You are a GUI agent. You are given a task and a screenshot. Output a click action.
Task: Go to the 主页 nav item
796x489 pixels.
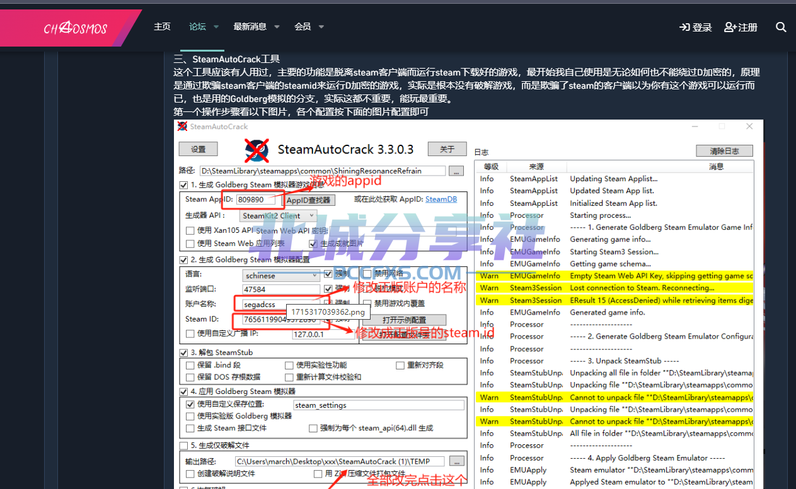tap(163, 26)
